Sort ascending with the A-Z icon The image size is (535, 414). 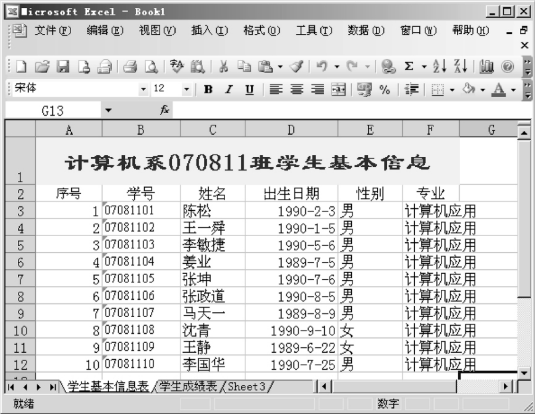coord(439,66)
